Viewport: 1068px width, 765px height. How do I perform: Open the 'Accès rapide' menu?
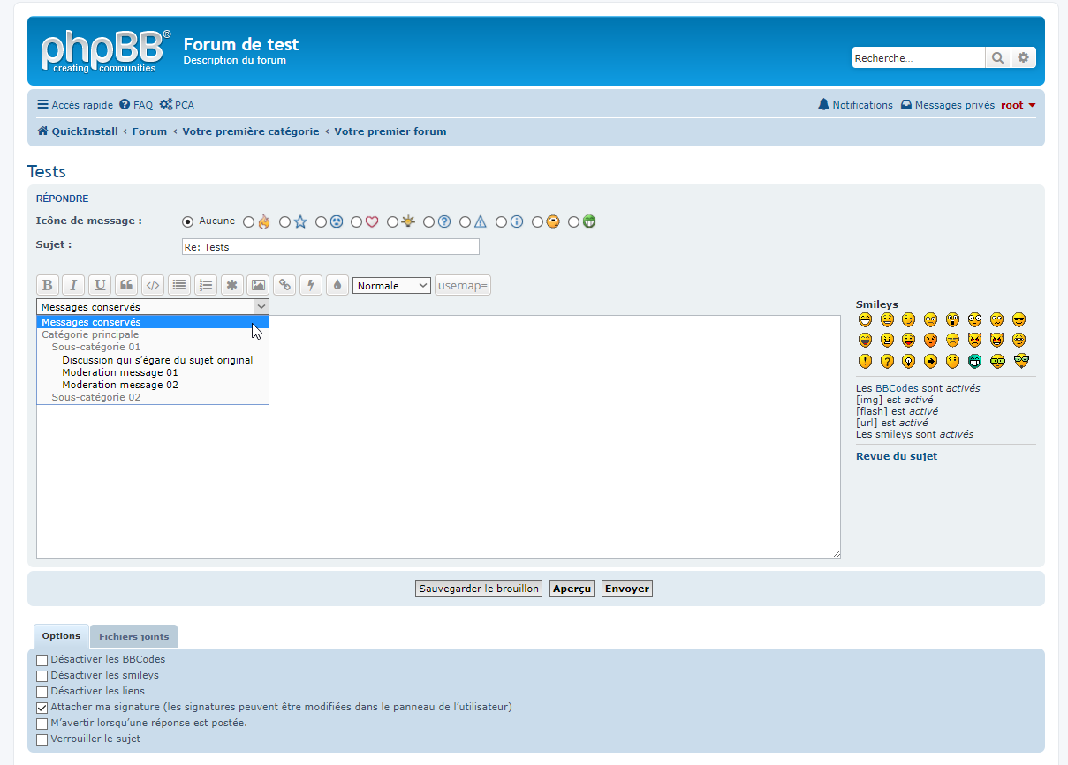tap(75, 105)
